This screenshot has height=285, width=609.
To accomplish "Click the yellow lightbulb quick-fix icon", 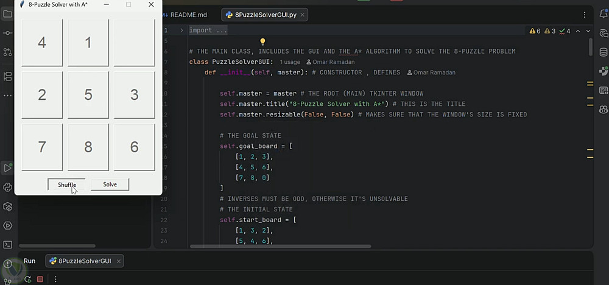I will [262, 41].
